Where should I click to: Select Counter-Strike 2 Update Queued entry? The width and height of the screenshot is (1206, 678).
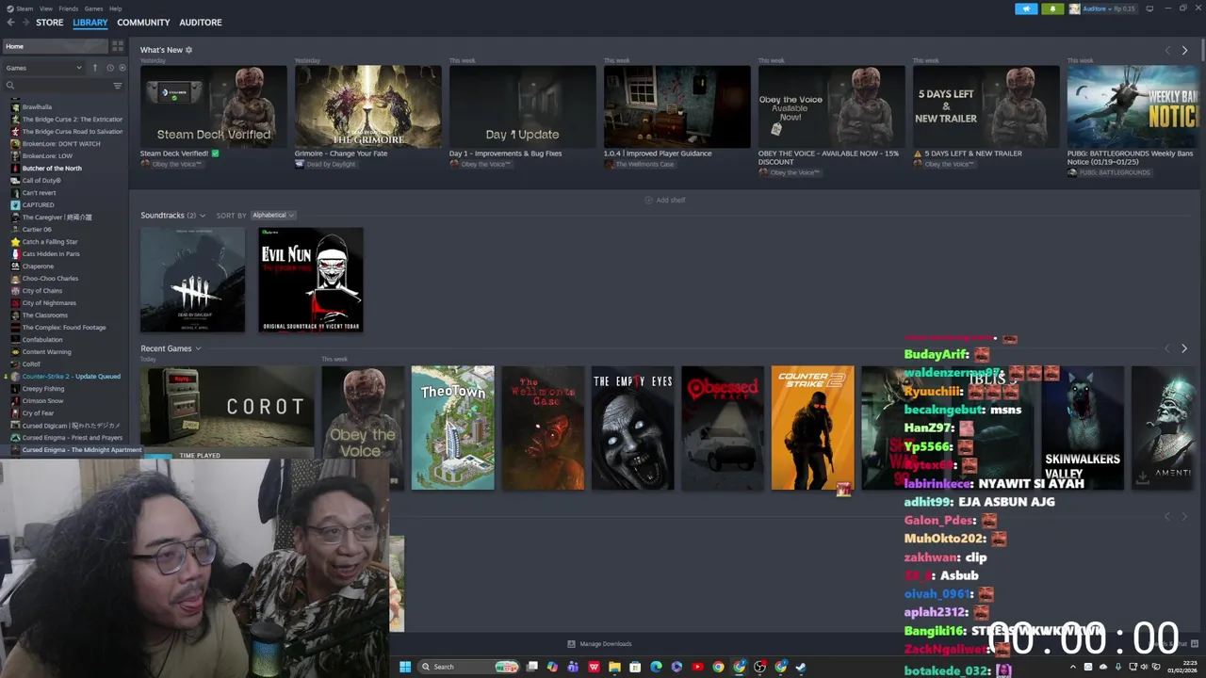(x=71, y=377)
